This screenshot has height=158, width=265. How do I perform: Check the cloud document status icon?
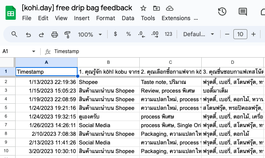point(170,8)
